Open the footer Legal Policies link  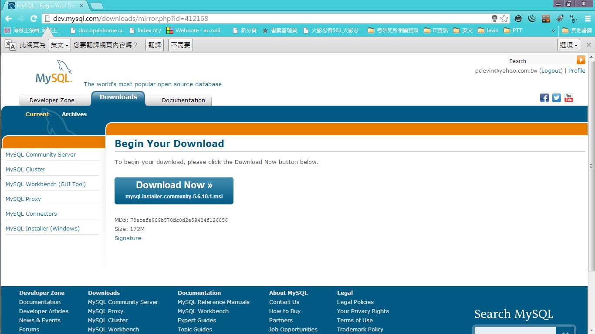click(x=355, y=302)
